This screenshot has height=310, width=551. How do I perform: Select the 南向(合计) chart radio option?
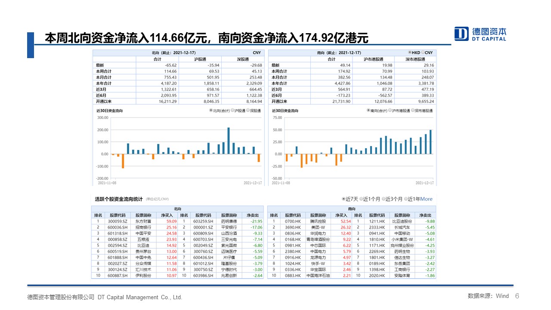tap(368, 111)
